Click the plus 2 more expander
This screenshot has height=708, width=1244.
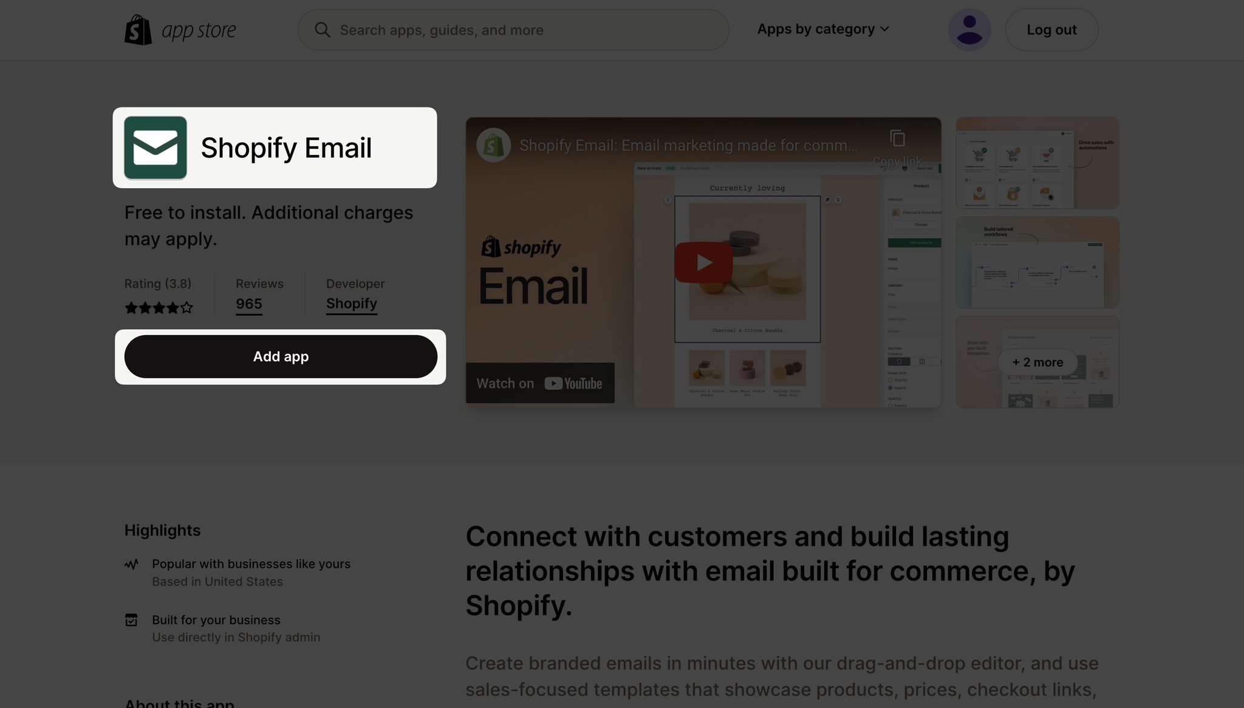click(1037, 362)
